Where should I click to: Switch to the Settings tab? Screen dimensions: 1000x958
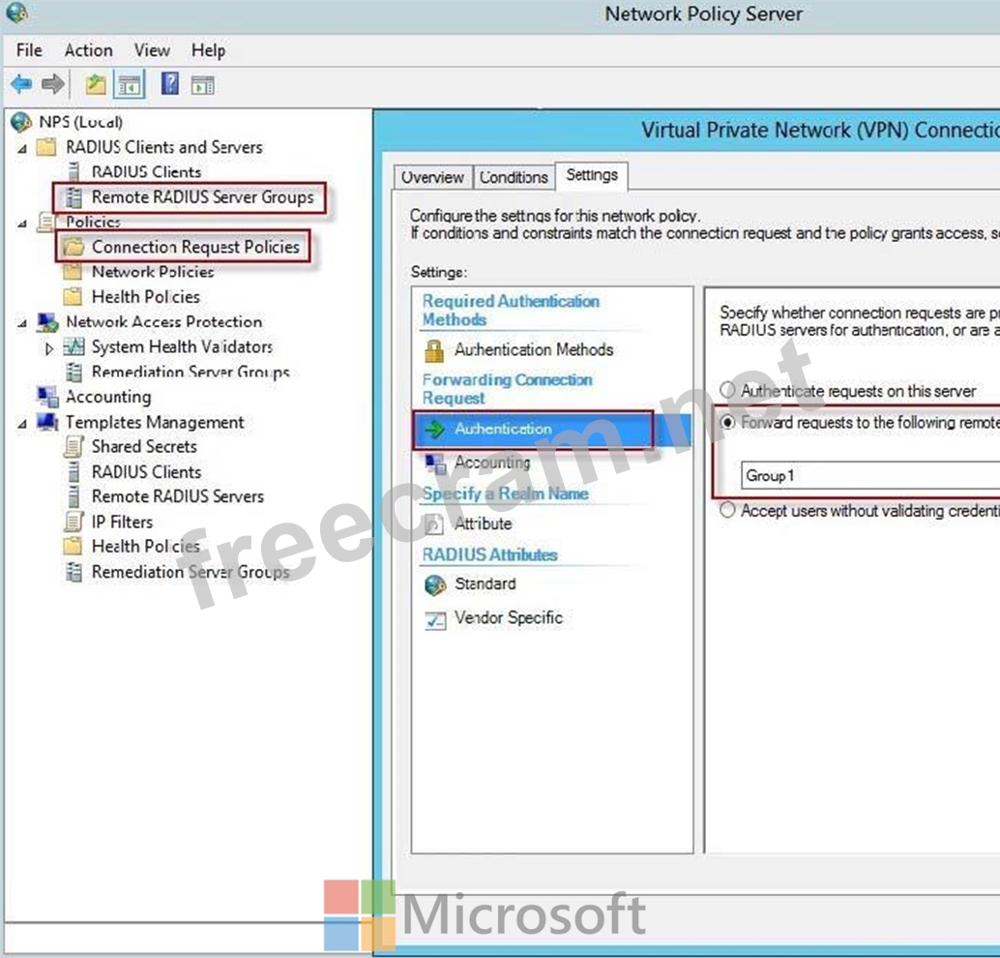[592, 175]
